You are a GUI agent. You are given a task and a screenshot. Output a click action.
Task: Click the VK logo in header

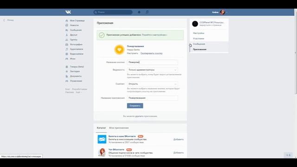(x=68, y=12)
